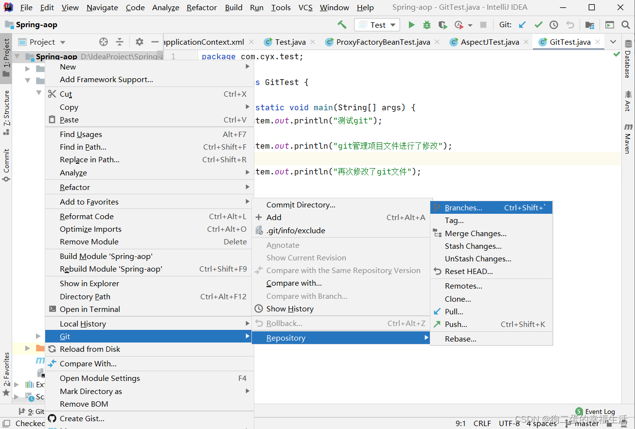Open the Test run configuration dropdown
This screenshot has height=429, width=635.
point(377,25)
